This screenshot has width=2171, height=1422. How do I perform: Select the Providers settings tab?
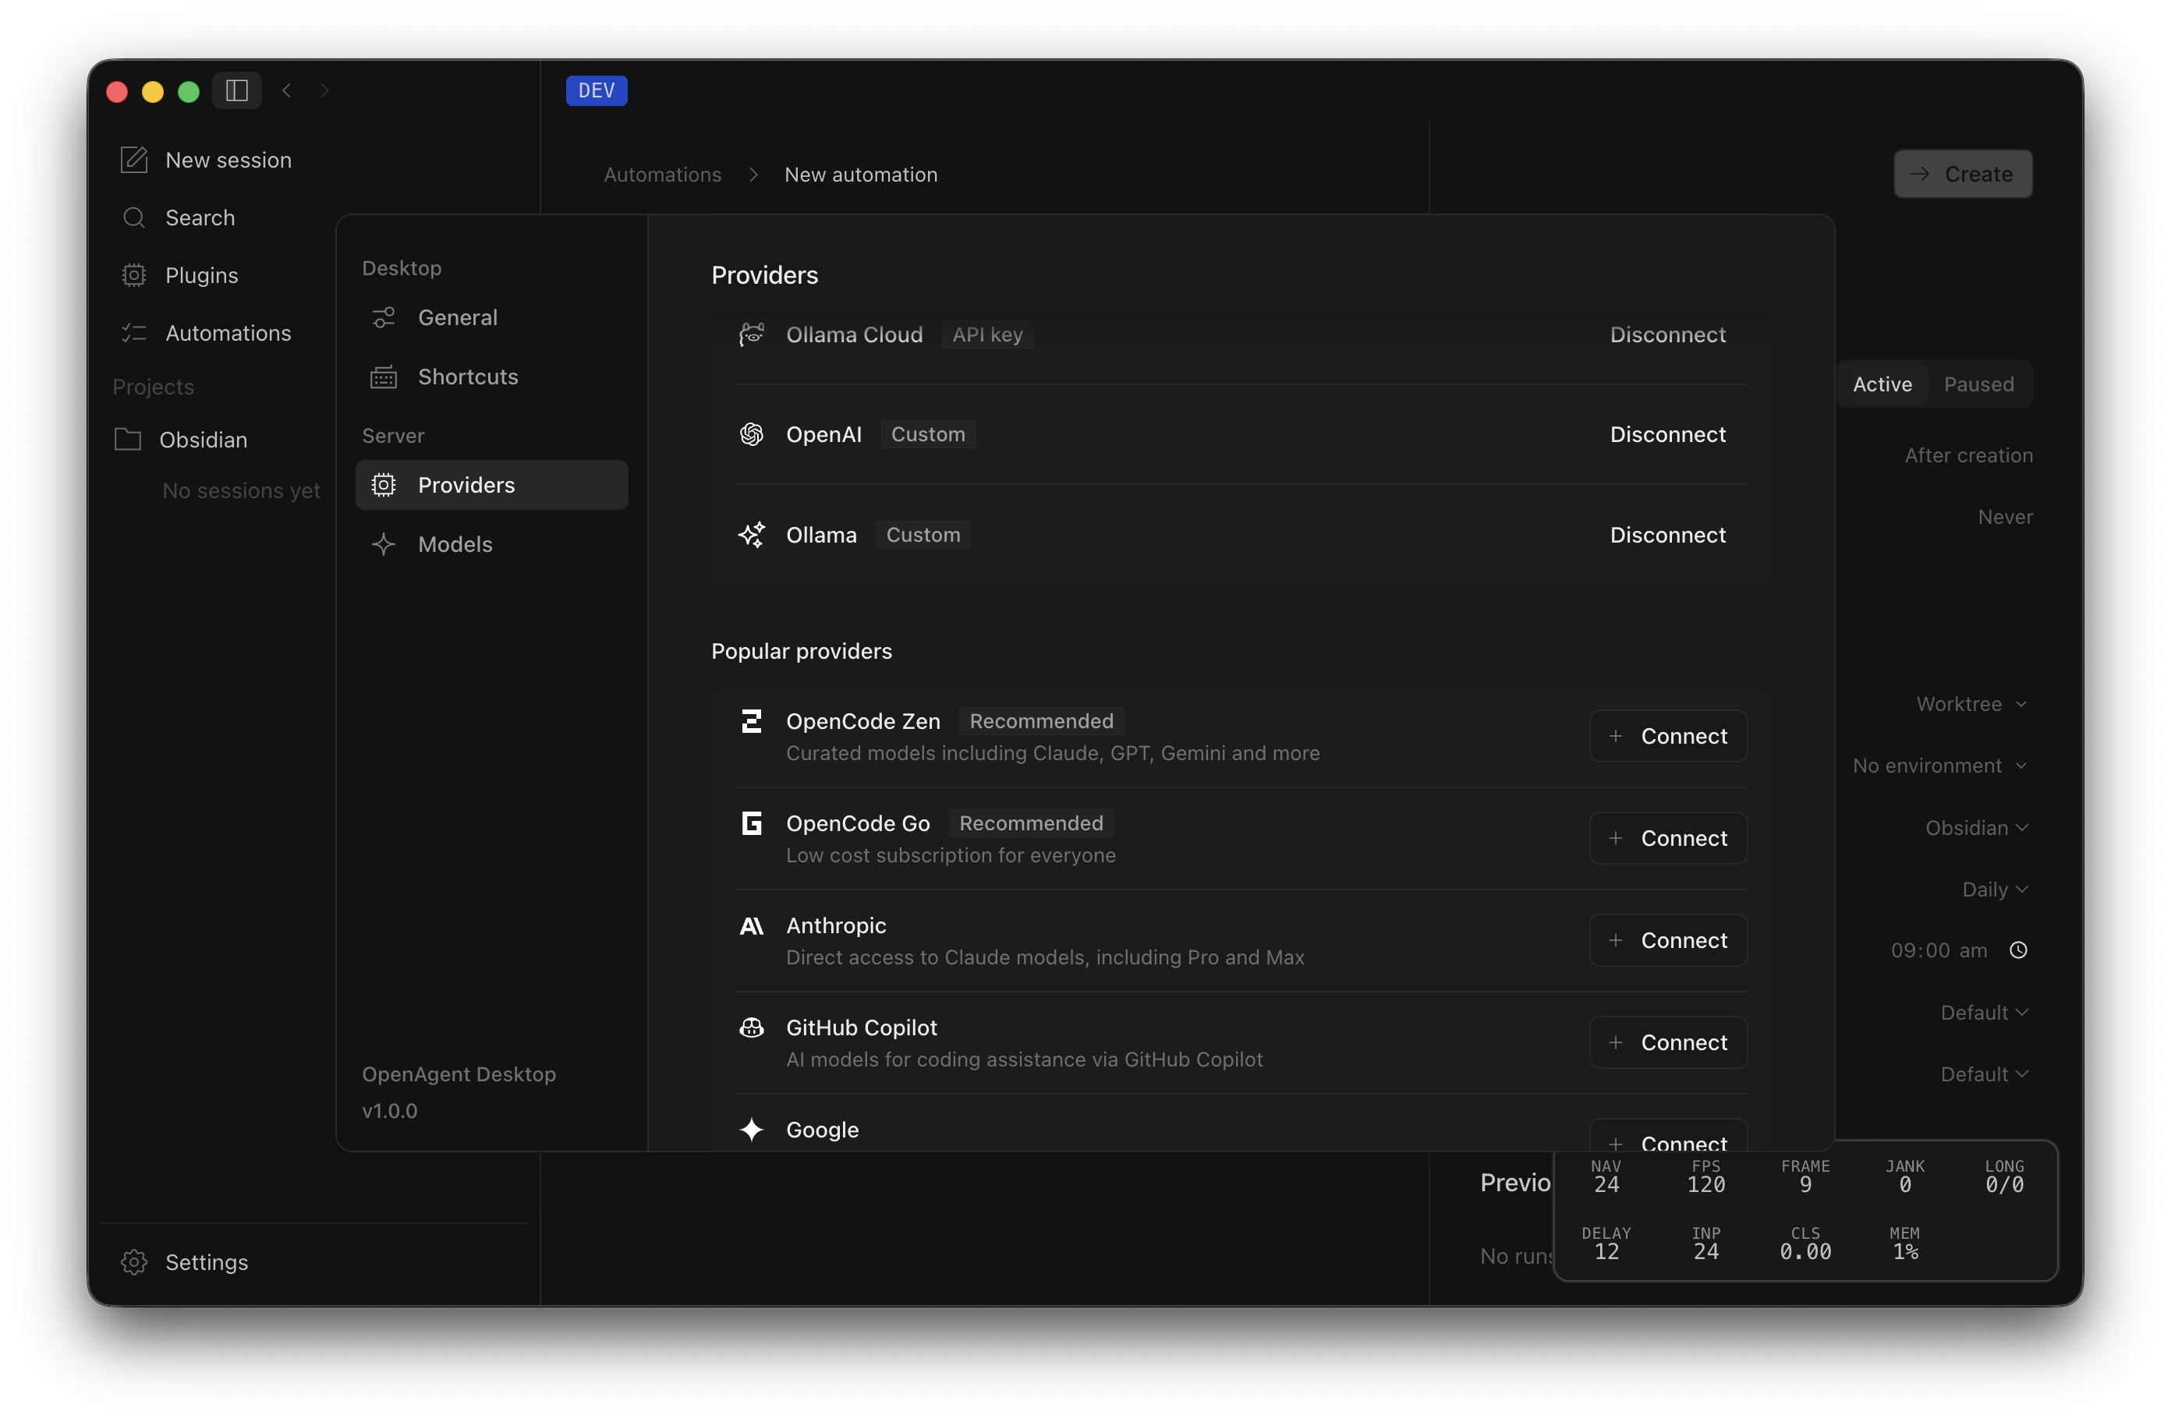click(491, 484)
